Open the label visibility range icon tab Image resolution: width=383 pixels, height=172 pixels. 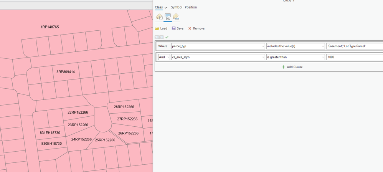pyautogui.click(x=176, y=17)
